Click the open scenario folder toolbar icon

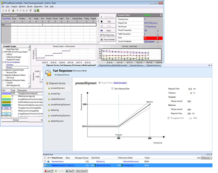pyautogui.click(x=6, y=11)
